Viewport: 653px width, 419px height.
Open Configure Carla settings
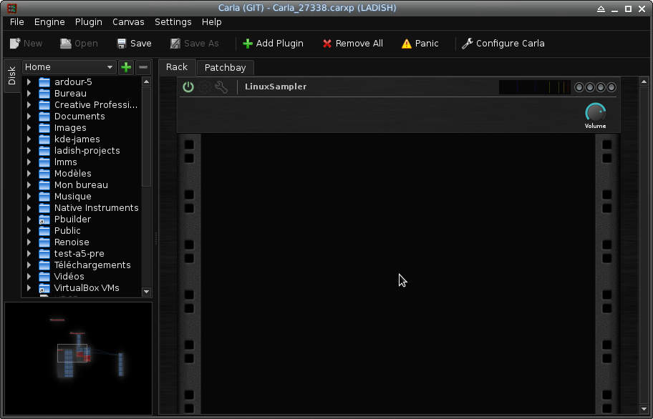(x=503, y=44)
